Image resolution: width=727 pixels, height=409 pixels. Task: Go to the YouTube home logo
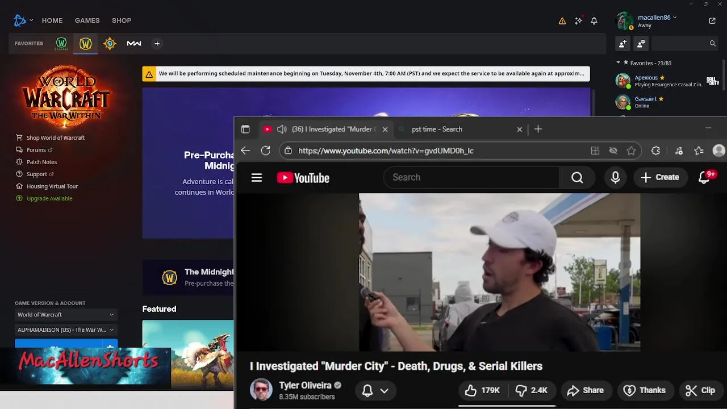click(303, 178)
